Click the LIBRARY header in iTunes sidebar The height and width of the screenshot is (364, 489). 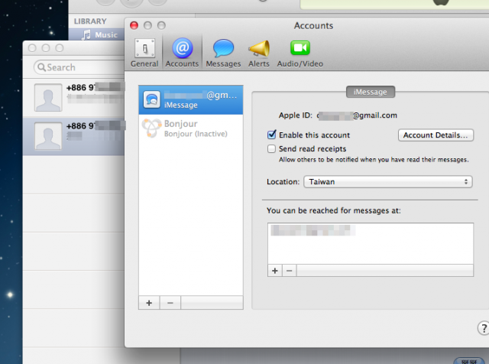pos(90,21)
